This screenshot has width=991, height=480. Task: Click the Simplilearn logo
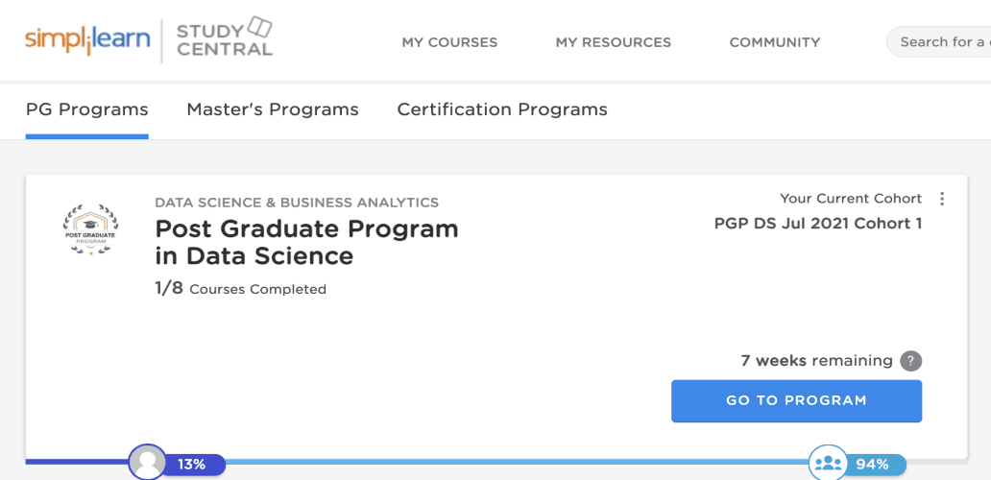(x=87, y=40)
